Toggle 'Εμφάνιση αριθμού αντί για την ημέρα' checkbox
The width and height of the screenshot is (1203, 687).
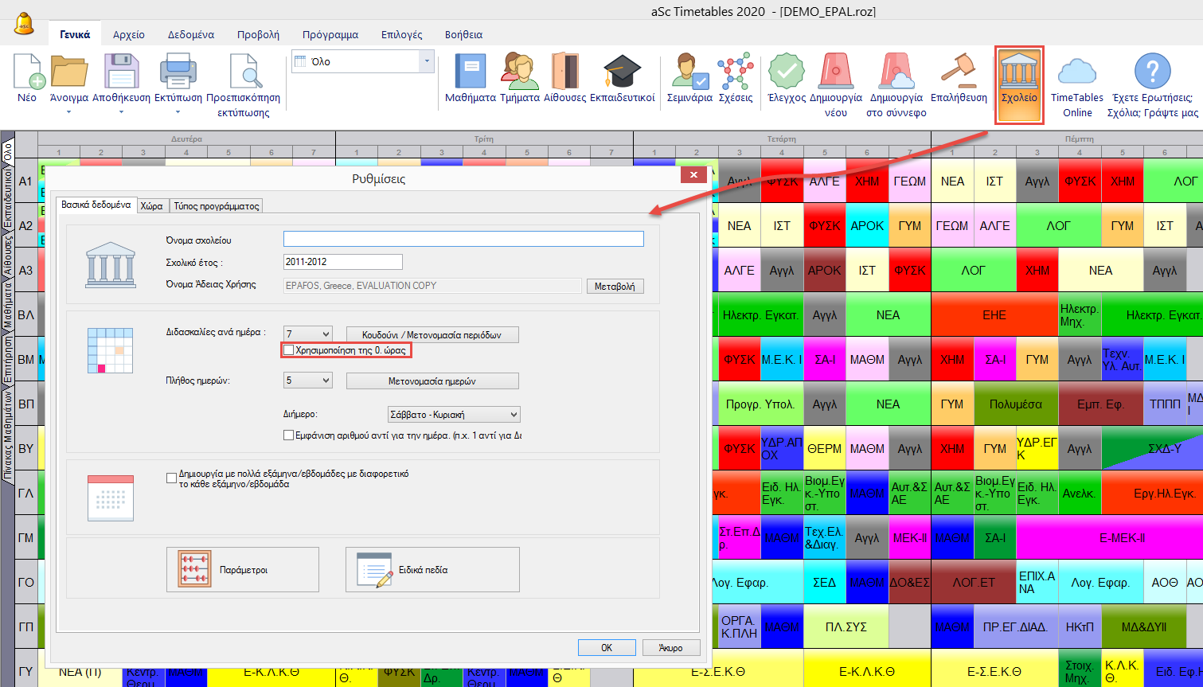(289, 435)
